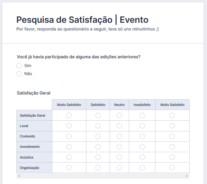Mark Local row as Neutro
Screen dimensions: 207x184
pyautogui.click(x=119, y=126)
